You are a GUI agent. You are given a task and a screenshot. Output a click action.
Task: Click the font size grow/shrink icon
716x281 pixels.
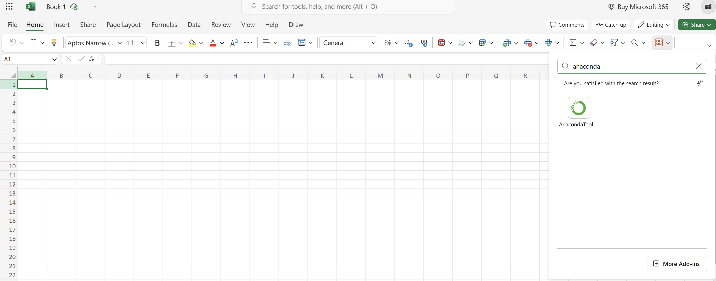[234, 42]
